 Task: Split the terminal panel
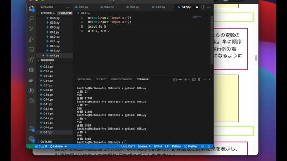tap(194, 80)
